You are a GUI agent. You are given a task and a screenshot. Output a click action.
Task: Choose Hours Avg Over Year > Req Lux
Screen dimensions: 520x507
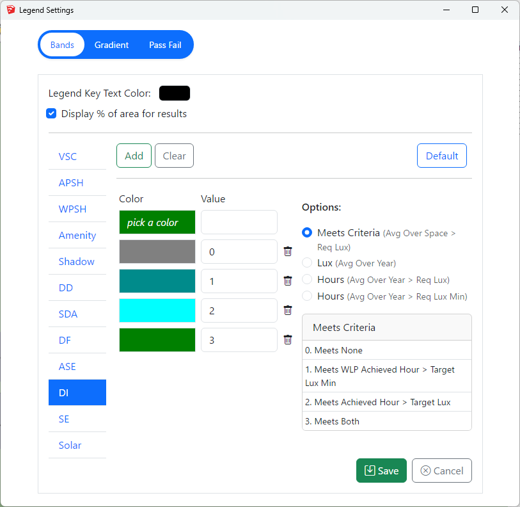pyautogui.click(x=307, y=280)
